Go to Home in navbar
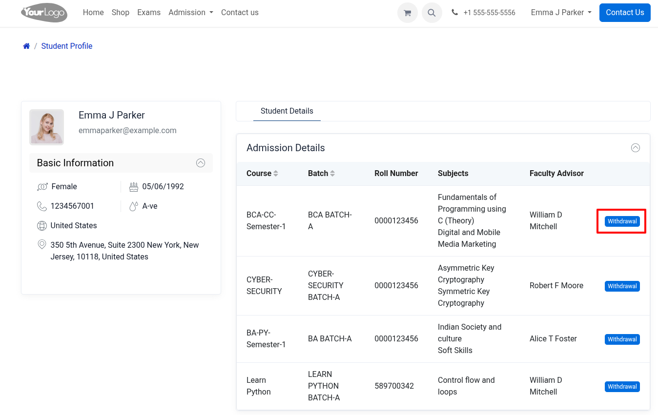 pos(93,13)
